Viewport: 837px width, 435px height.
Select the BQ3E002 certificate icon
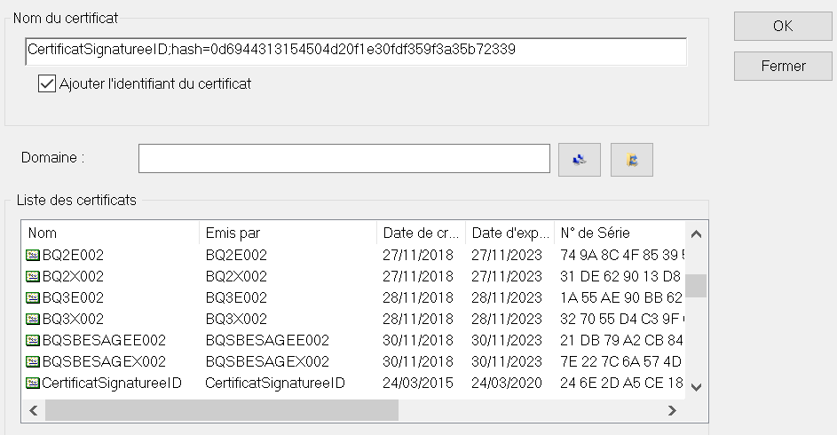pyautogui.click(x=34, y=297)
